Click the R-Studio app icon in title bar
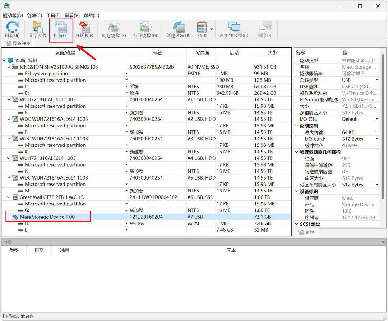The width and height of the screenshot is (388, 321). [x=7, y=6]
